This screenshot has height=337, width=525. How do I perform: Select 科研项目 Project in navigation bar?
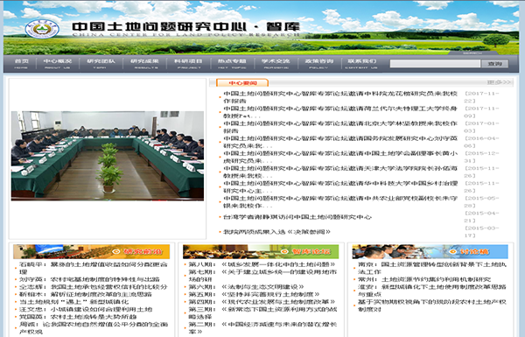(x=188, y=64)
